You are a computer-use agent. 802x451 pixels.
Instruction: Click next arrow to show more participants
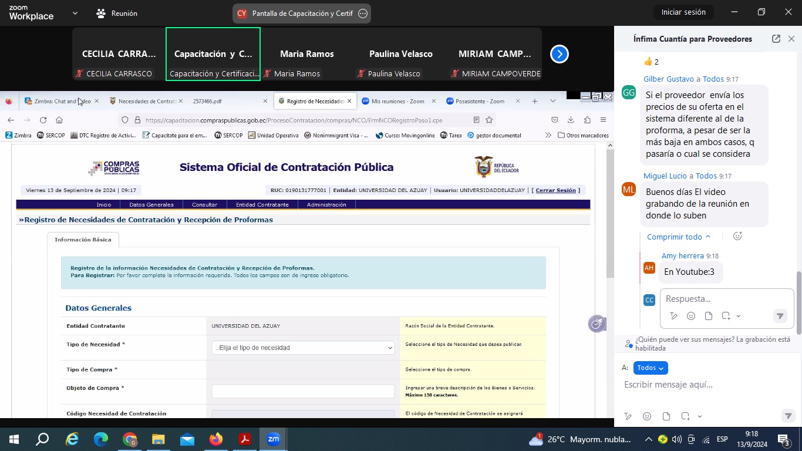point(559,54)
